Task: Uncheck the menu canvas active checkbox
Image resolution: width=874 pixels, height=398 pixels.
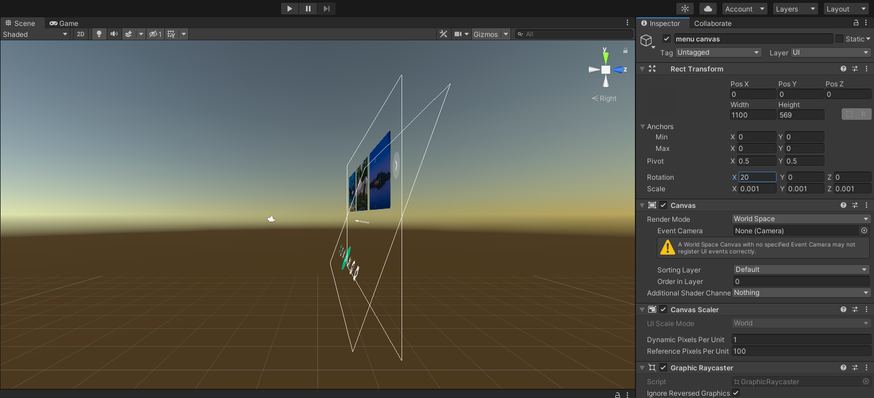Action: 667,39
